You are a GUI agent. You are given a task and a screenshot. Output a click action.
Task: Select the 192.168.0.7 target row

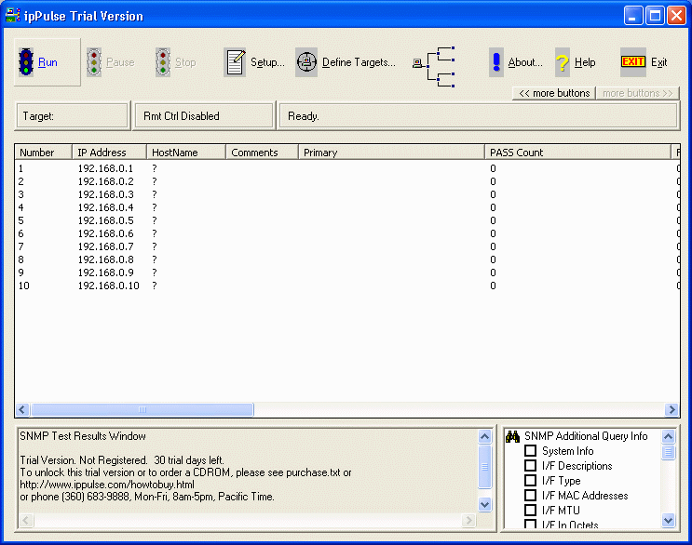tap(346, 246)
